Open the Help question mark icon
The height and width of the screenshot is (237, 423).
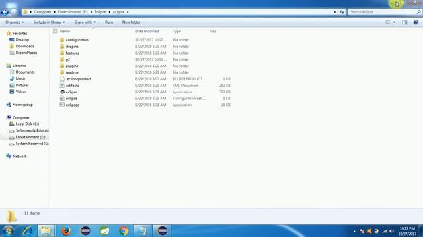[416, 22]
